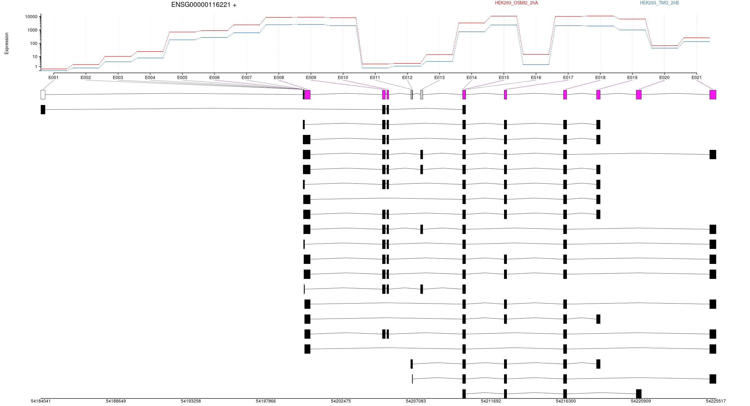Click exon label E014

472,77
